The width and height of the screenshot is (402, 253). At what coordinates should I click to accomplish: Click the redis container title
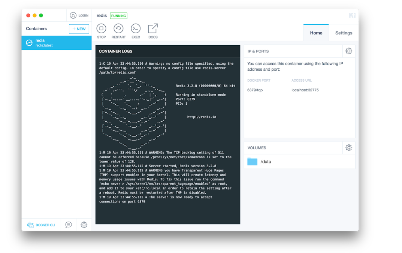click(102, 16)
